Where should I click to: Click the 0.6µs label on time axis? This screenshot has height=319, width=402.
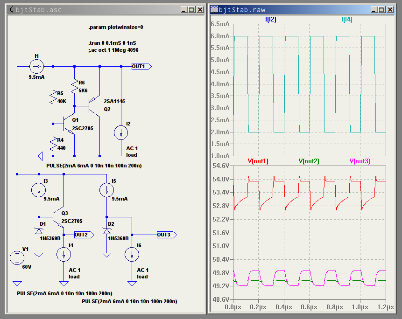[x=309, y=307]
